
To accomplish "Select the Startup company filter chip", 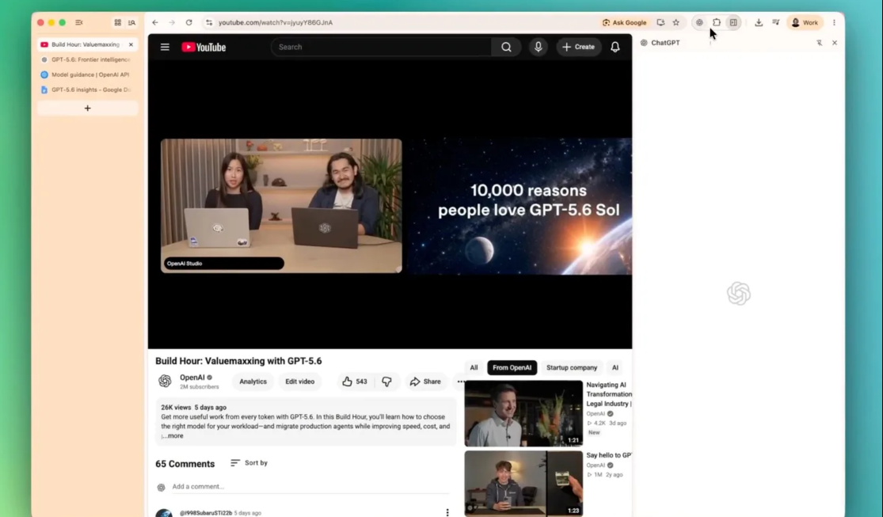I will pos(572,367).
